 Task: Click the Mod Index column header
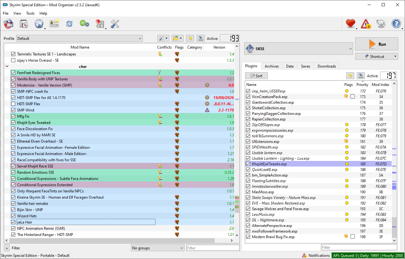coord(380,84)
